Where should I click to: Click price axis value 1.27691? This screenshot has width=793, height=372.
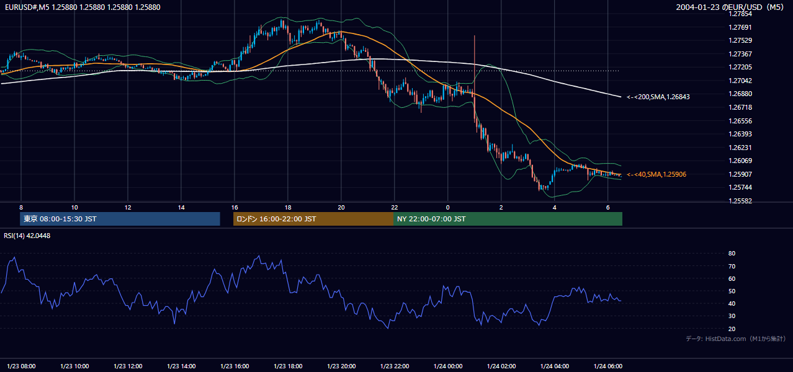[x=740, y=27]
